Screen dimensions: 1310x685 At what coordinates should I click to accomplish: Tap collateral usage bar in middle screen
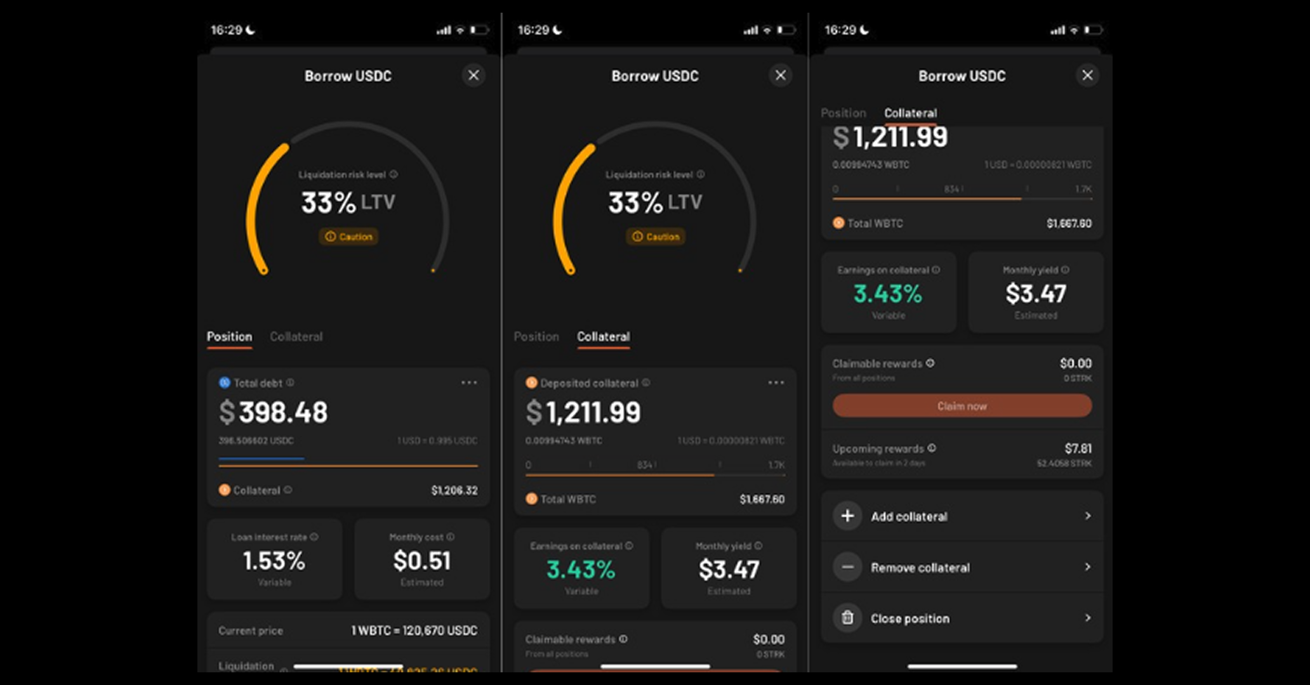(655, 474)
